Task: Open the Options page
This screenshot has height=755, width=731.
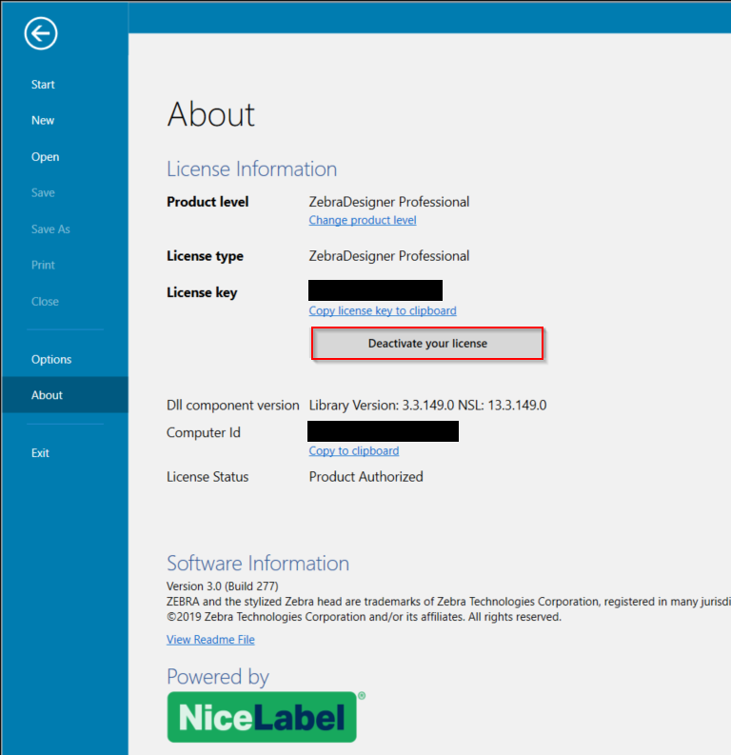Action: [51, 360]
